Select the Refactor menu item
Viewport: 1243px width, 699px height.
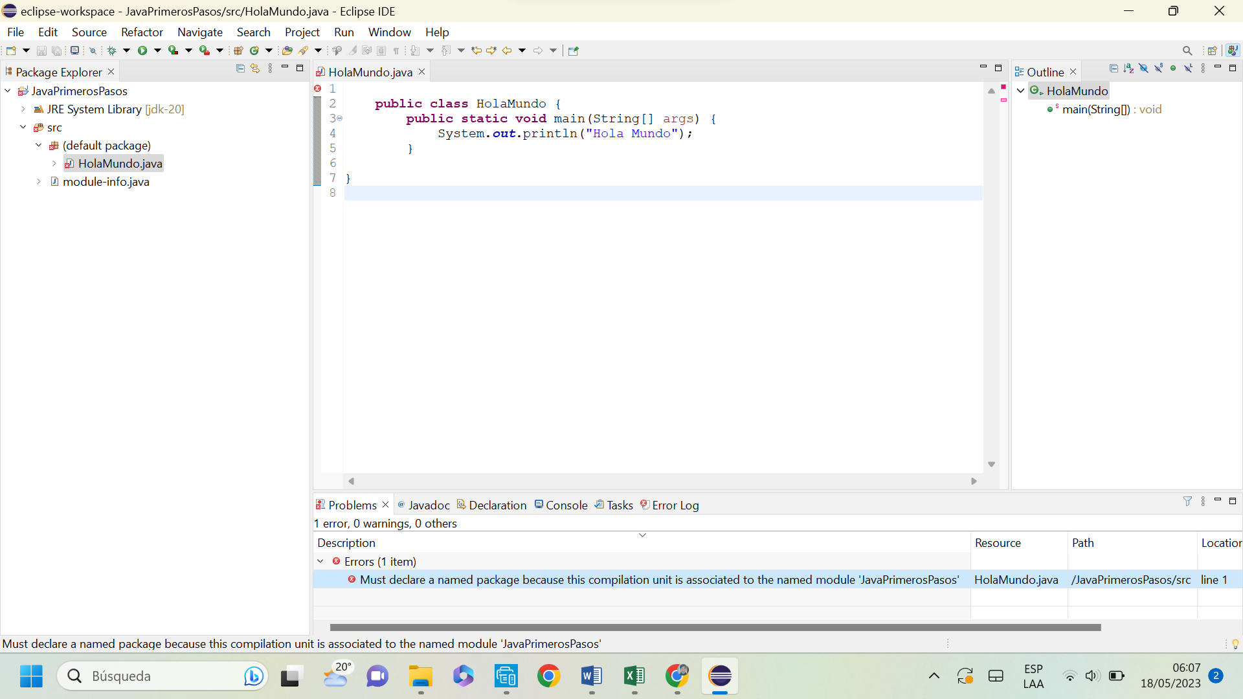(x=142, y=32)
